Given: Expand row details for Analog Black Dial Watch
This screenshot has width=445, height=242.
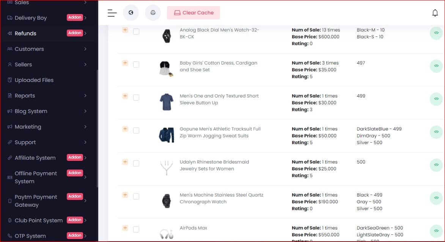Looking at the screenshot, I should tap(125, 30).
